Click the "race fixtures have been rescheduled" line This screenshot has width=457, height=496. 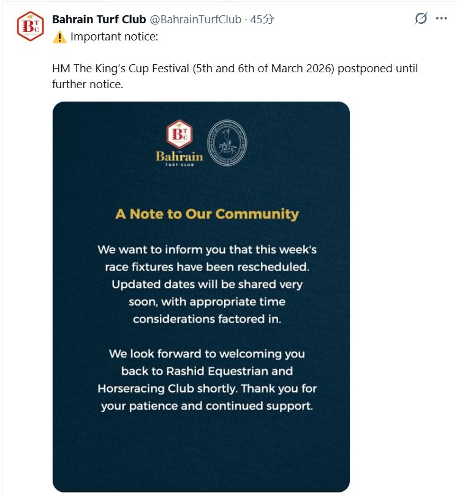click(x=207, y=266)
